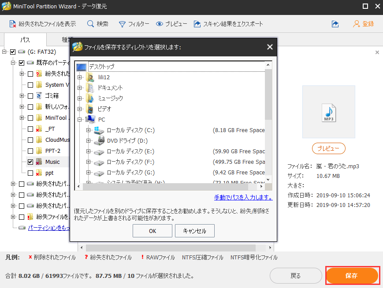Select the MP3 file preview thumbnail

coord(329,112)
